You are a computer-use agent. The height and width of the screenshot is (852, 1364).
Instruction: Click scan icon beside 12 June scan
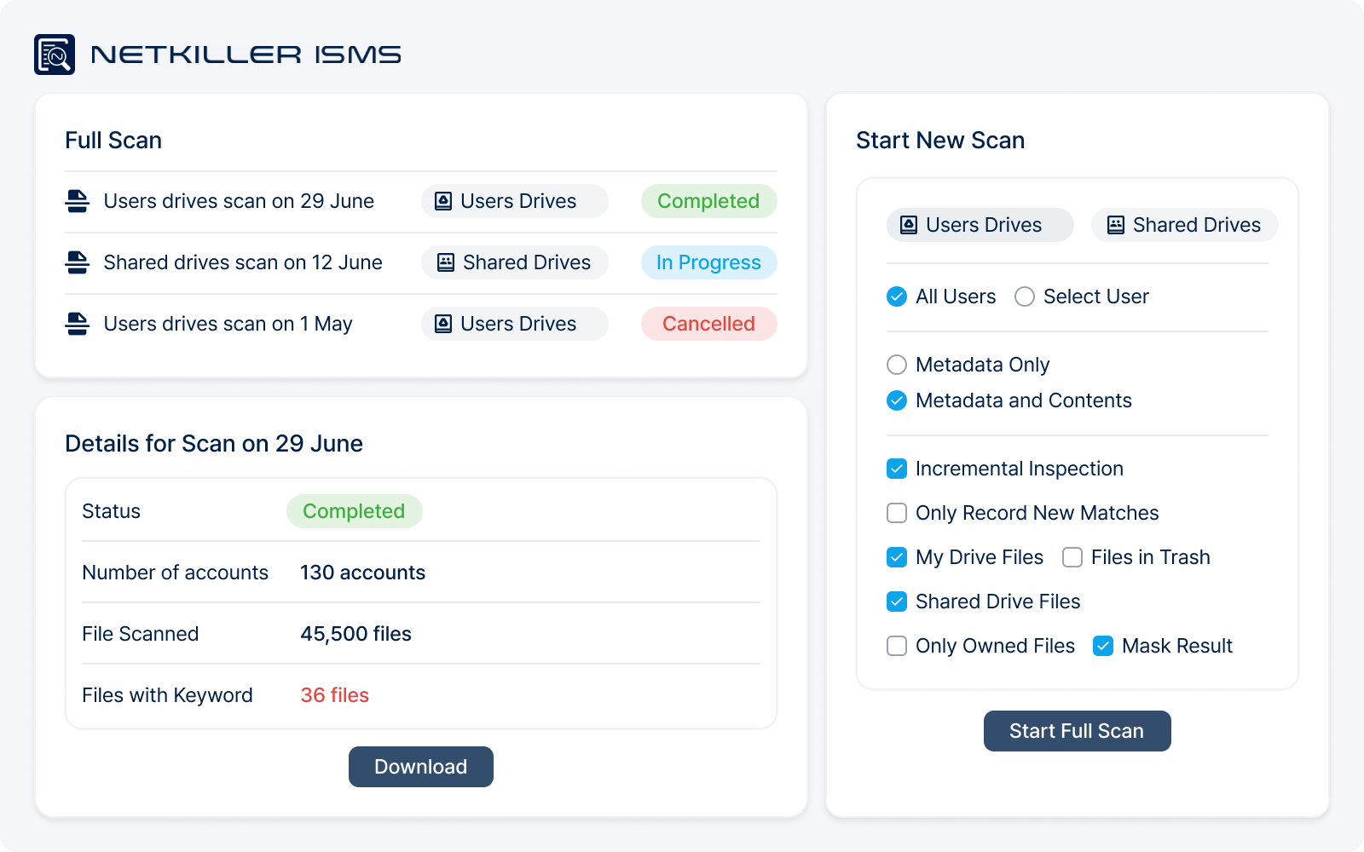78,262
